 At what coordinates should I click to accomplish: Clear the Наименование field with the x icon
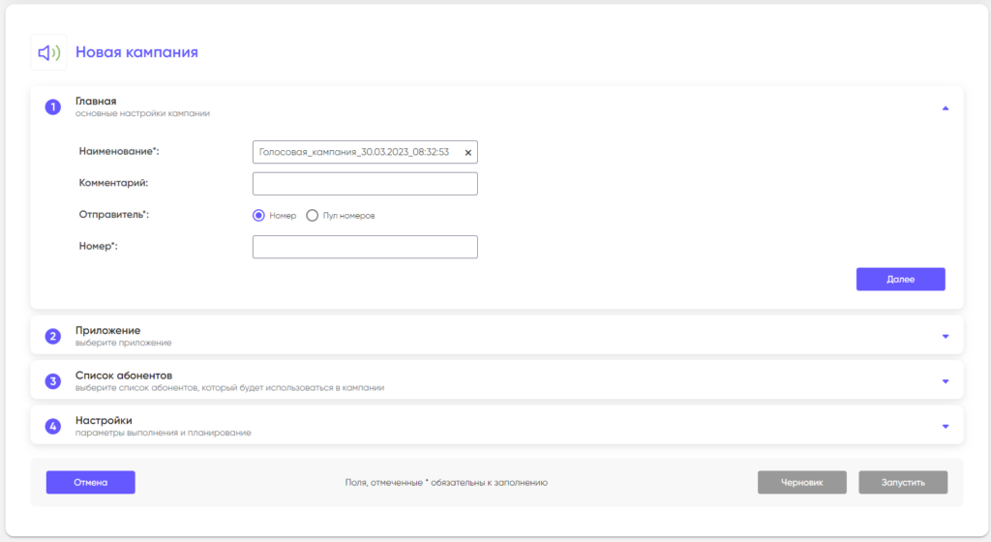point(467,153)
